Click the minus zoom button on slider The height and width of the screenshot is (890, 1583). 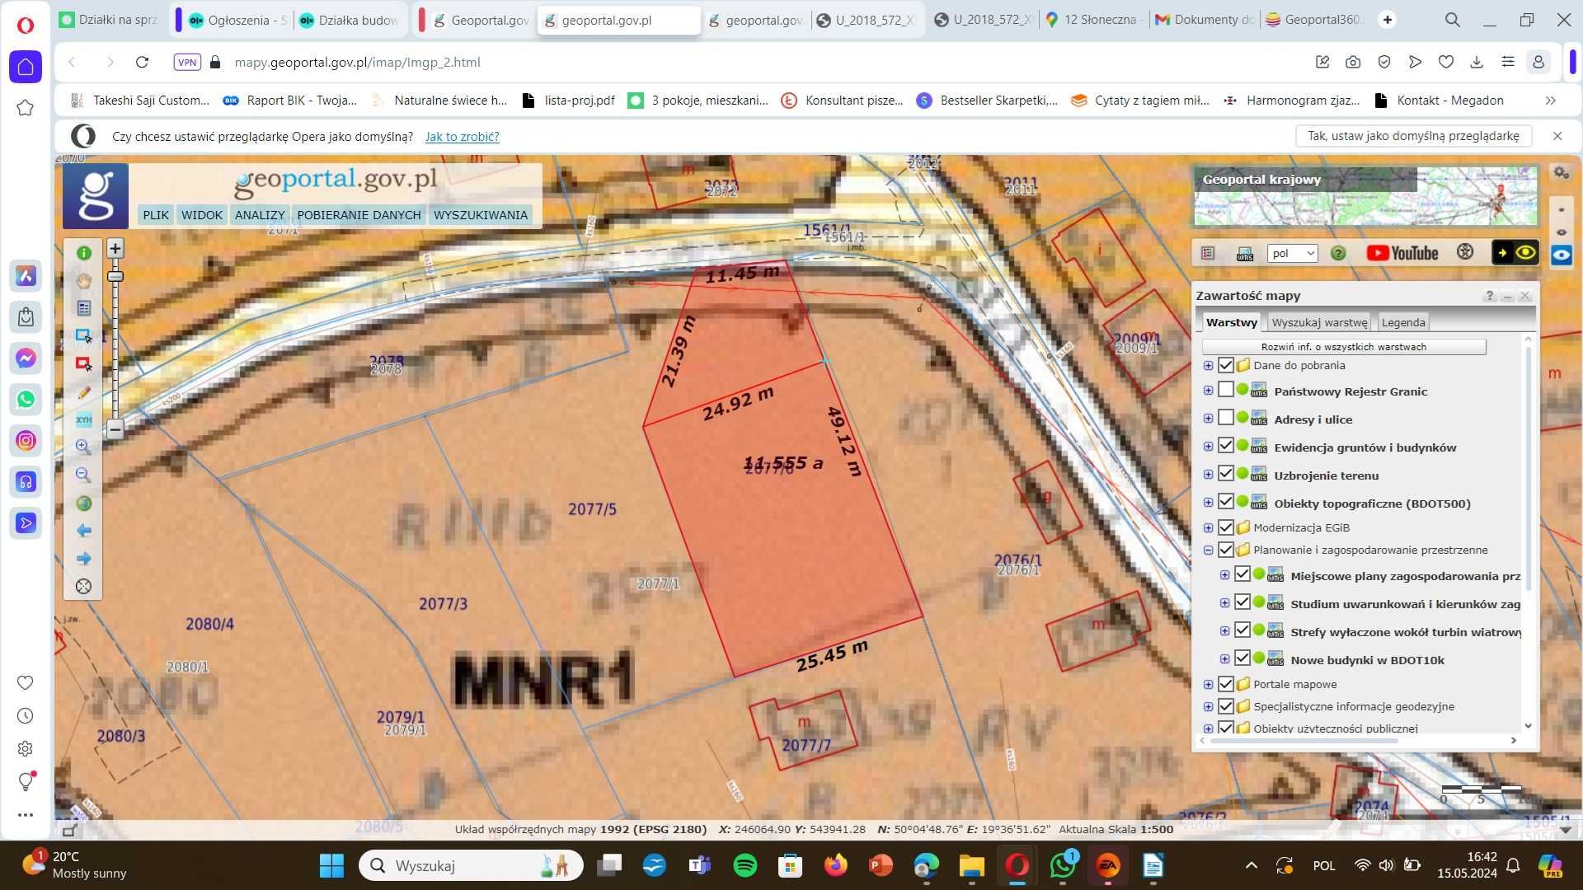(x=115, y=429)
